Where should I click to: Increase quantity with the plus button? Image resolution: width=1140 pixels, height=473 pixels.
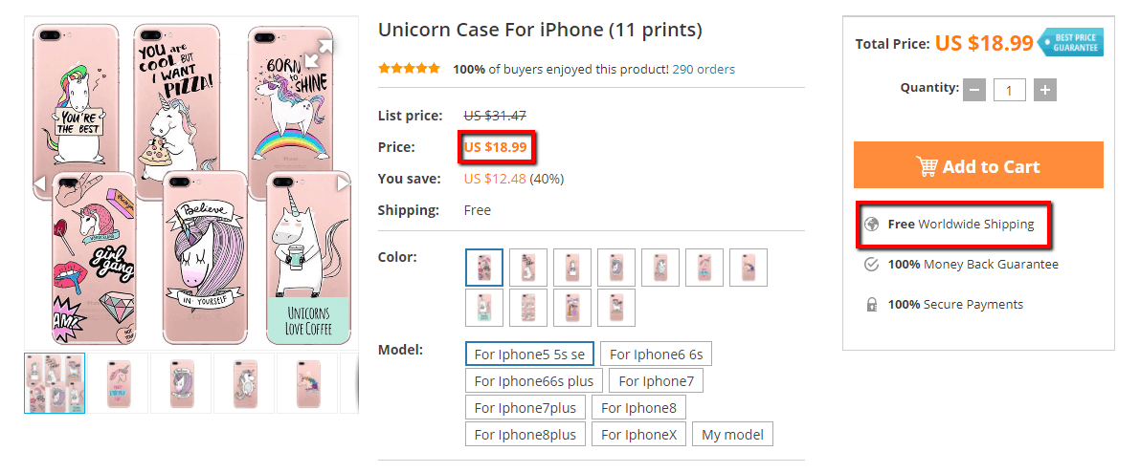[1045, 90]
